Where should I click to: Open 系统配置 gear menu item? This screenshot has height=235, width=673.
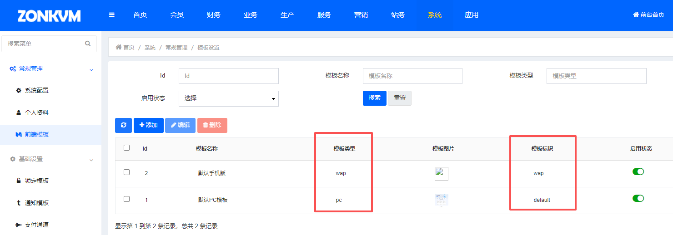(x=36, y=90)
